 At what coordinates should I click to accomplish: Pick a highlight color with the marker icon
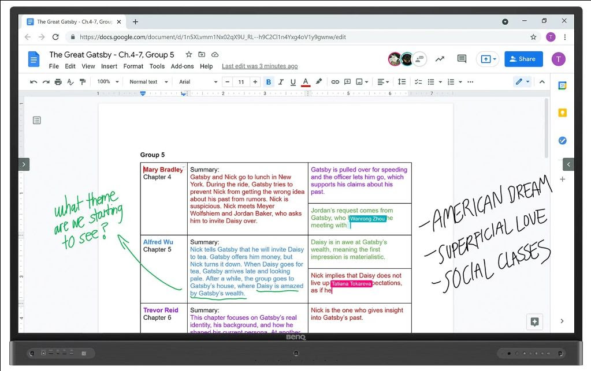(x=319, y=82)
